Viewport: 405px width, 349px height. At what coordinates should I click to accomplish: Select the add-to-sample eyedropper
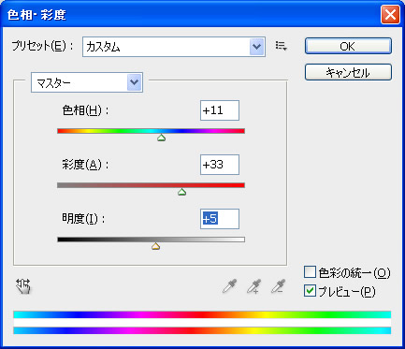coord(254,286)
